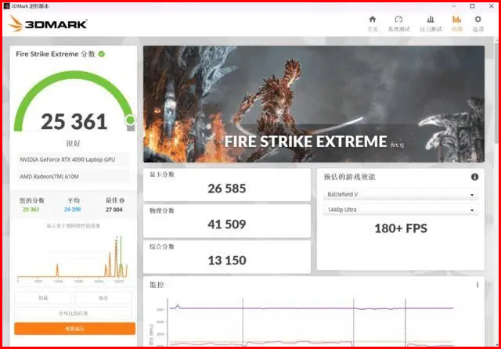Open the Battlefield V game dropdown

tap(401, 195)
